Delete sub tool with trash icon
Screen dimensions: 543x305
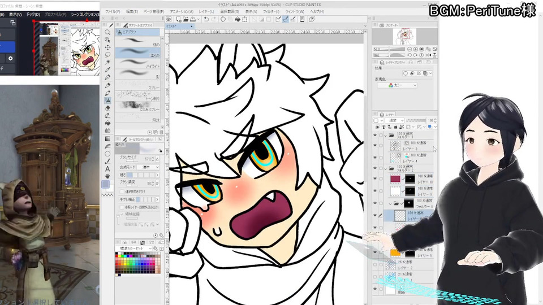coord(161,132)
